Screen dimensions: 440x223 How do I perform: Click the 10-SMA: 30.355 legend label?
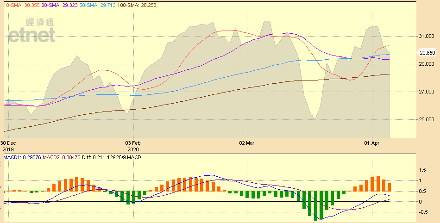pos(21,5)
